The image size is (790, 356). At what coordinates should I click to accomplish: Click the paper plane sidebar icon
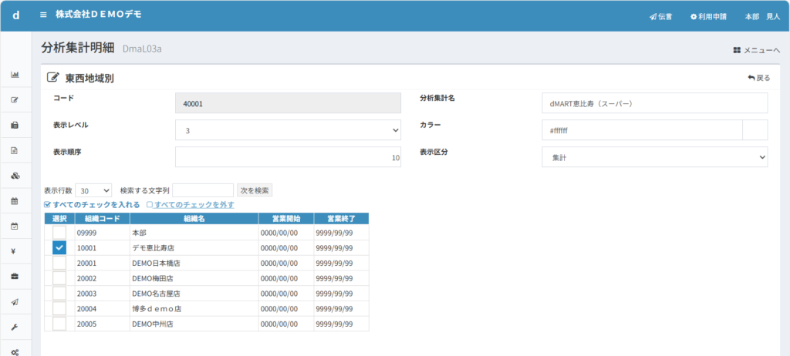15,302
